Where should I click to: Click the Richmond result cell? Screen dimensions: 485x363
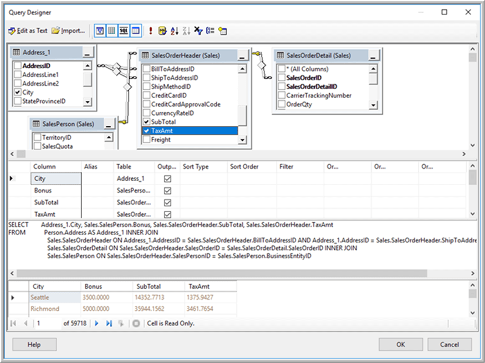[55, 309]
